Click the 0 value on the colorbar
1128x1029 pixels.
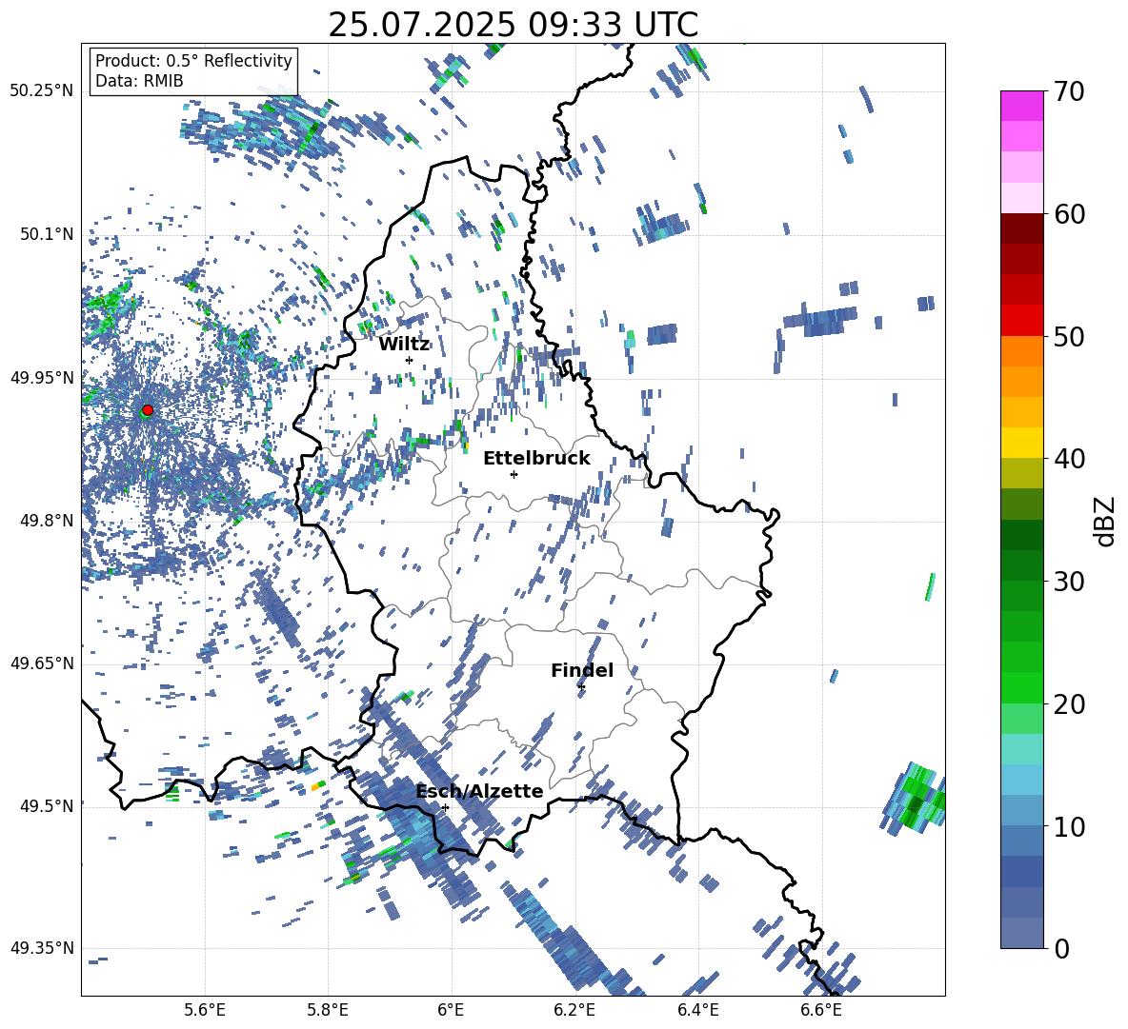click(1061, 948)
